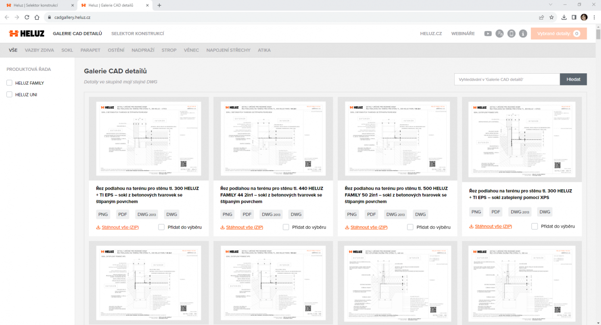Open thumbnail of FAMILY 44 2in1 betonových tvarovek detail
The height and width of the screenshot is (325, 601).
pos(273,139)
